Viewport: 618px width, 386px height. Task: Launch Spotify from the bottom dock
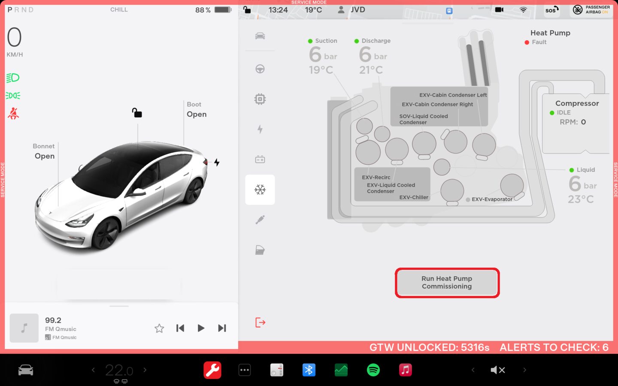click(373, 370)
